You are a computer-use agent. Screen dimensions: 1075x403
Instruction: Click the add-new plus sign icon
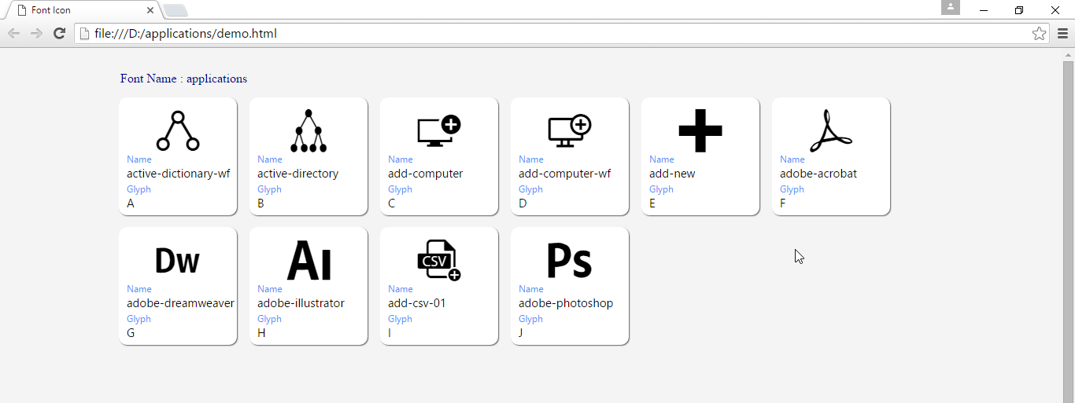(700, 130)
